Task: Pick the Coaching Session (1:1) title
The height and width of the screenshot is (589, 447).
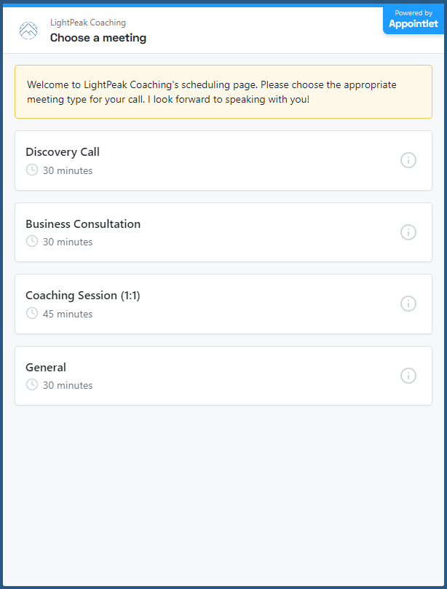Action: [x=83, y=296]
